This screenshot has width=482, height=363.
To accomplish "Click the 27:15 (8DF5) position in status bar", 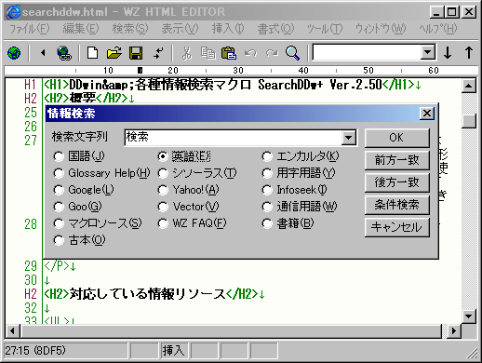I will [x=65, y=351].
